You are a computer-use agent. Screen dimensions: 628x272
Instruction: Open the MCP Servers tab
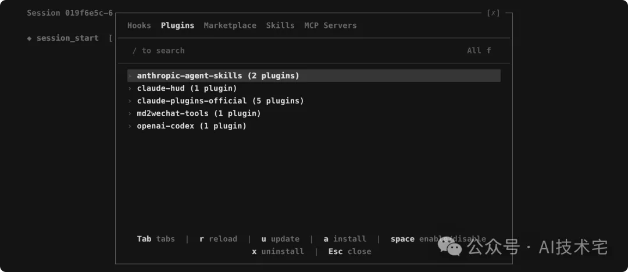coord(330,26)
